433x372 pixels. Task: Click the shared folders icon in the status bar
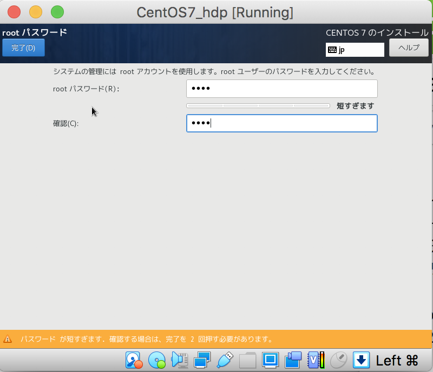247,360
